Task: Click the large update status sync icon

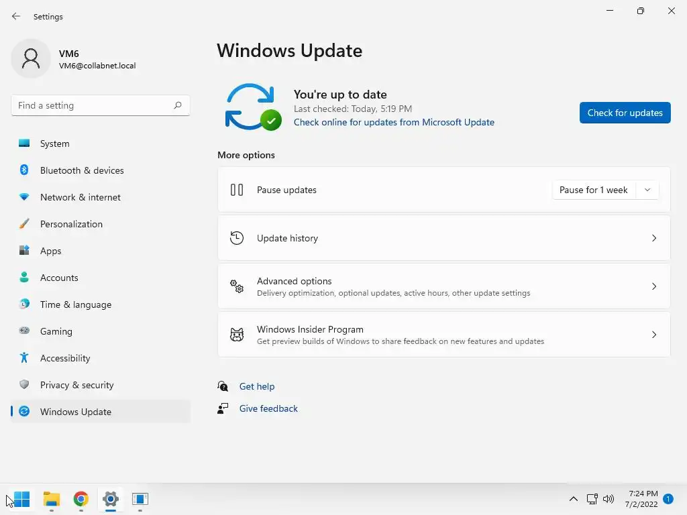Action: pyautogui.click(x=253, y=107)
